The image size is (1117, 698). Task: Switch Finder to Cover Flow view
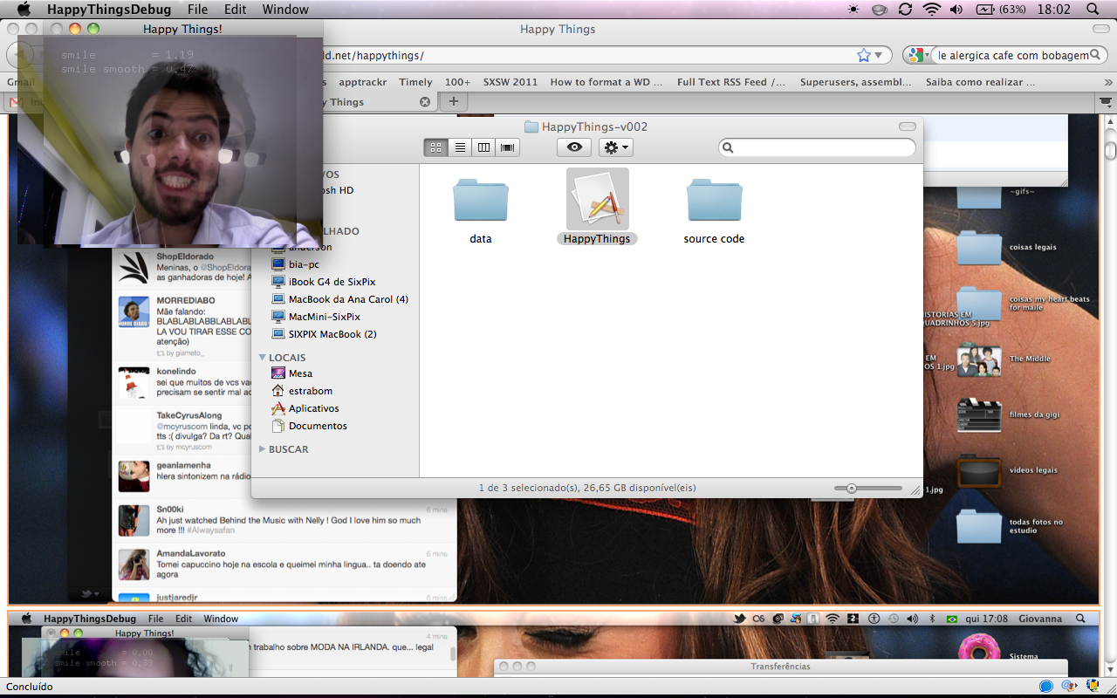[507, 147]
